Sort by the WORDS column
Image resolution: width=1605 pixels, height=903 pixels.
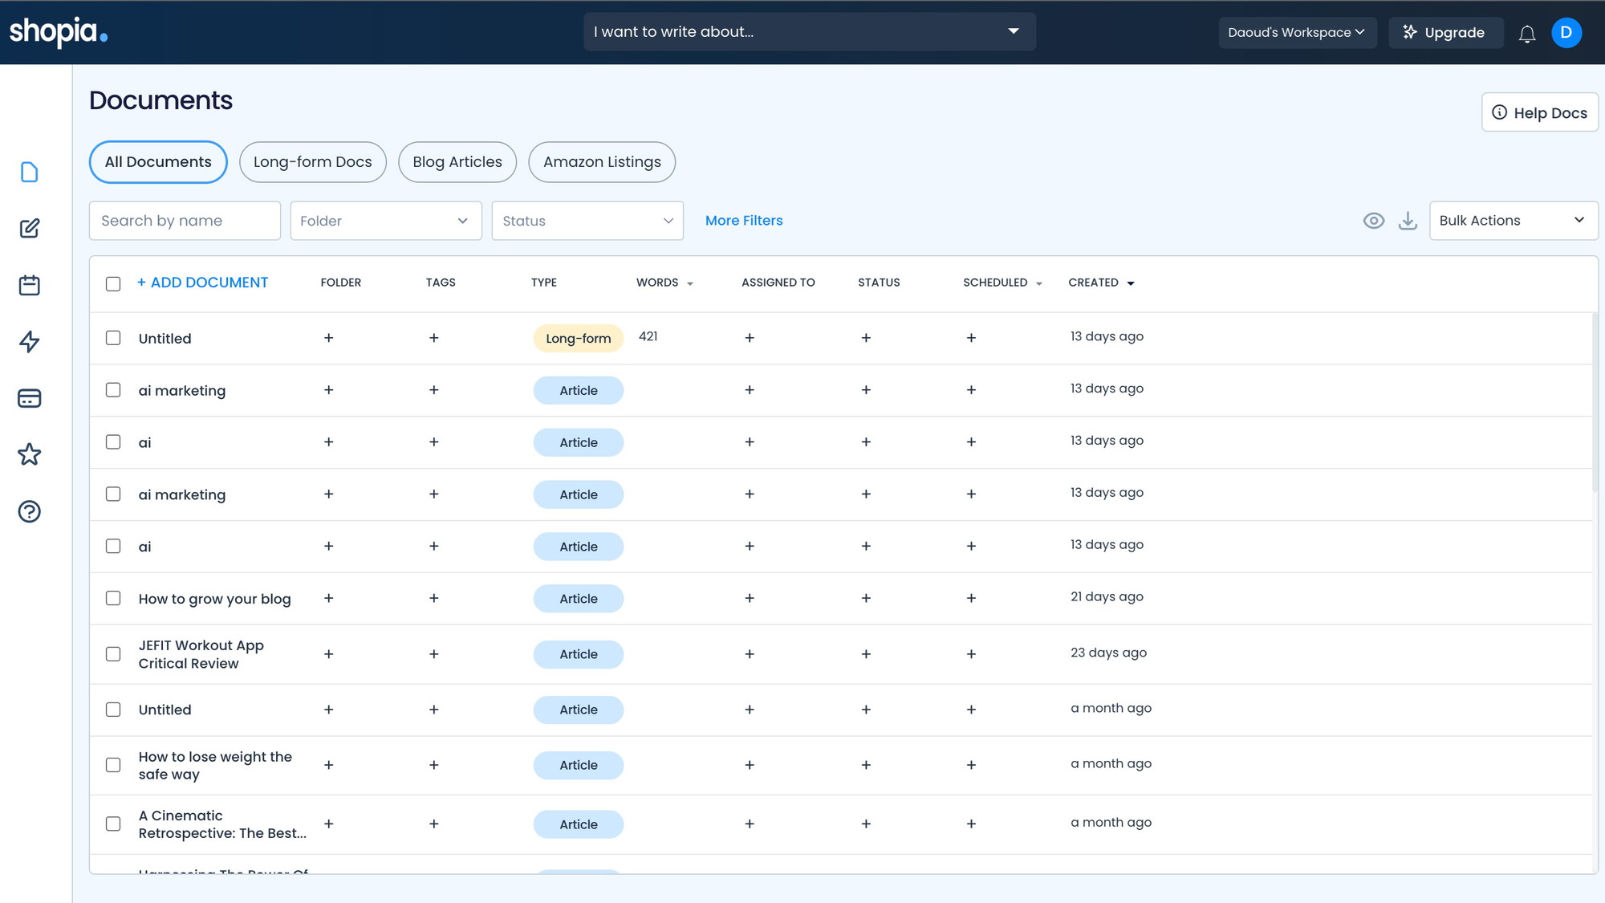pyautogui.click(x=664, y=283)
